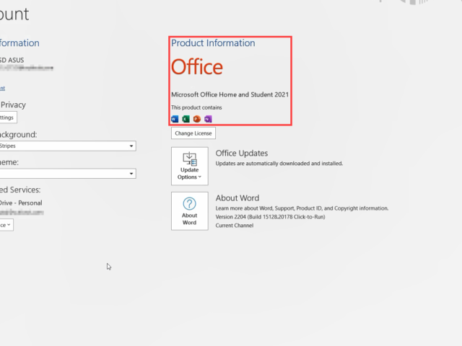Open the Office Theme dropdown
The height and width of the screenshot is (346, 462).
coord(67,174)
